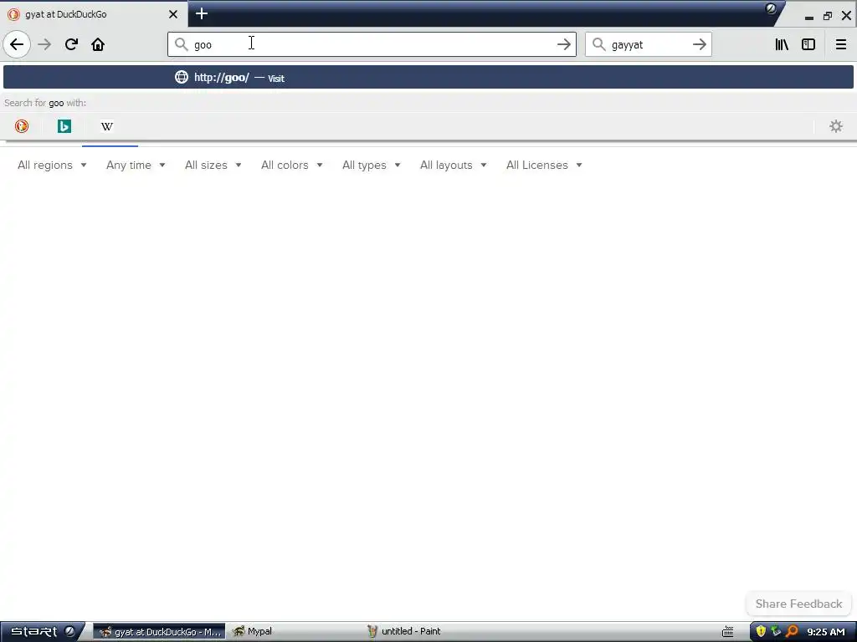This screenshot has height=642, width=857.
Task: Click the search arrow next to gayyat
Action: click(x=699, y=44)
